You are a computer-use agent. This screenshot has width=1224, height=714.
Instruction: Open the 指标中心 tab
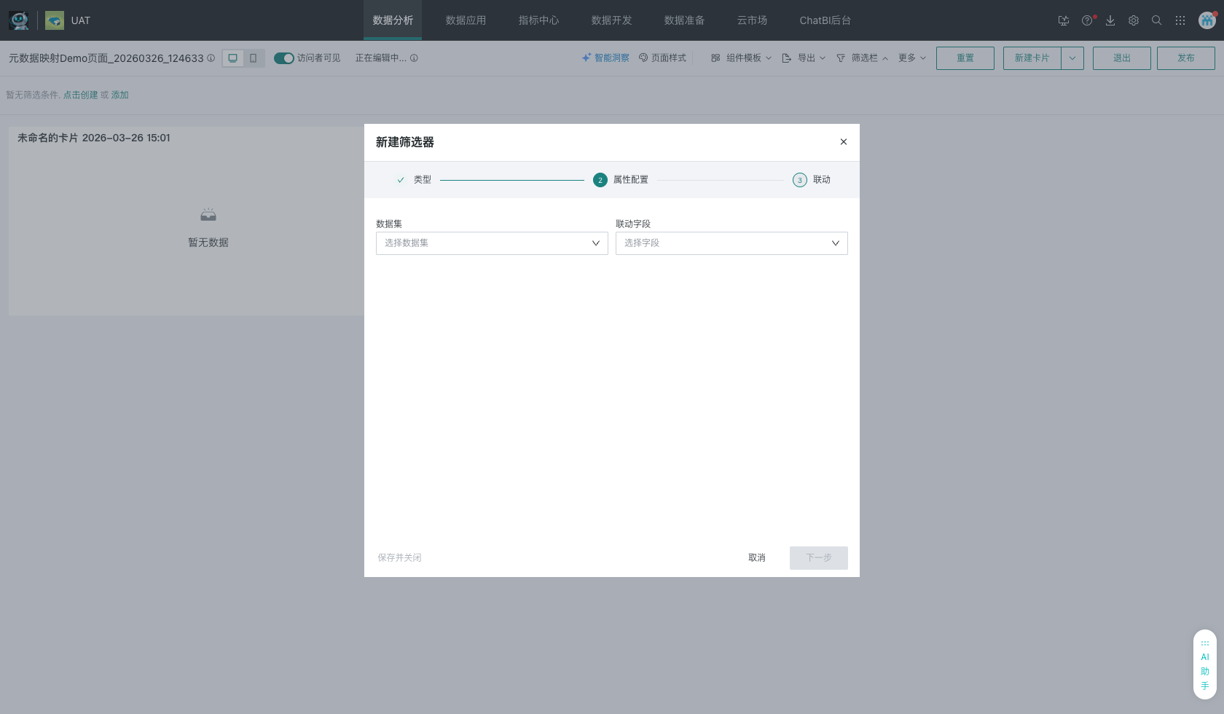538,20
